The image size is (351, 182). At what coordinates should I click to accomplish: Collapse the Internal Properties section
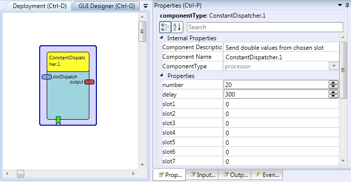(162, 38)
